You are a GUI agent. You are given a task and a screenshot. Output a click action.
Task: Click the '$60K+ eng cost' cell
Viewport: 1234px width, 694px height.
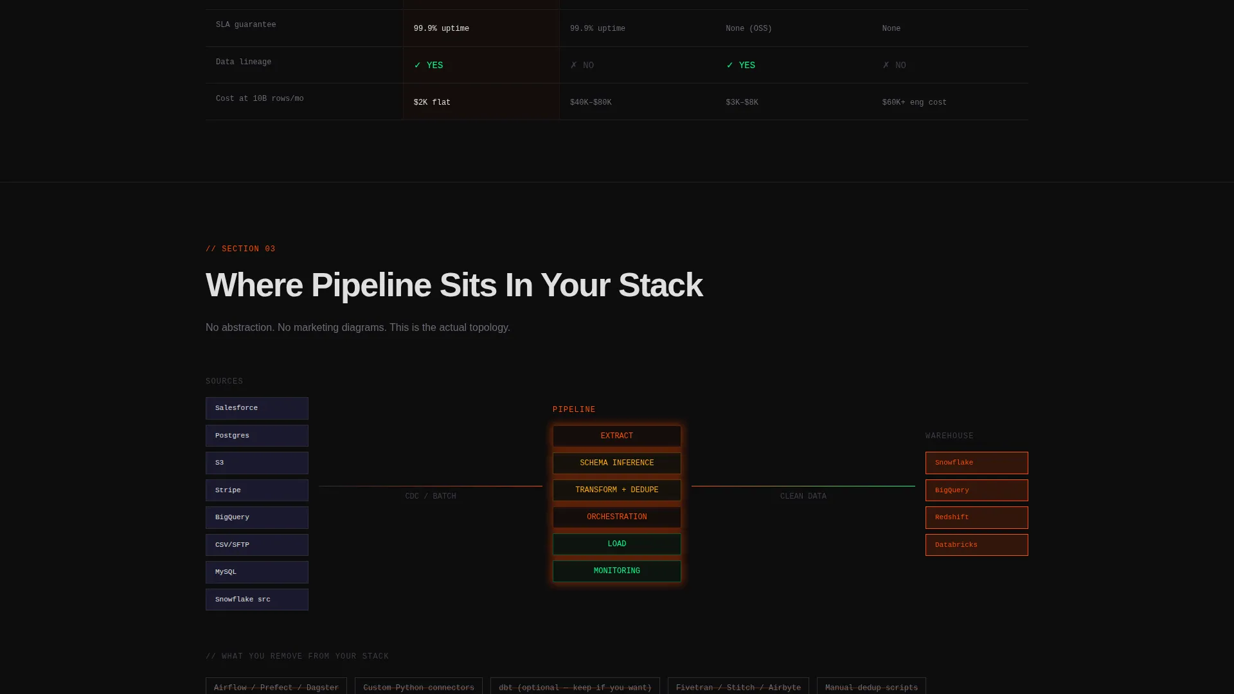(x=950, y=102)
